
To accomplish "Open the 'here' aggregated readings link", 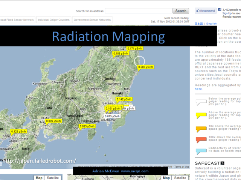I will coord(198,89).
